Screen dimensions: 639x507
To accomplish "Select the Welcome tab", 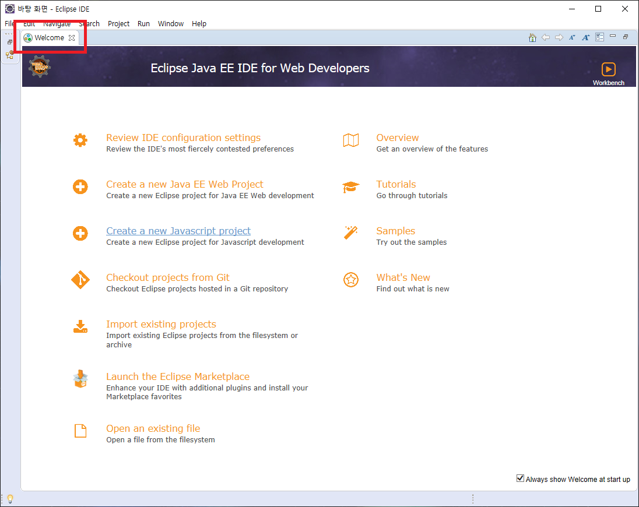I will pyautogui.click(x=50, y=38).
